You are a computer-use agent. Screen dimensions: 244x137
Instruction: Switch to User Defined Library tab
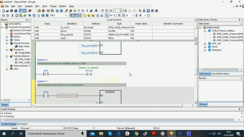(220, 74)
